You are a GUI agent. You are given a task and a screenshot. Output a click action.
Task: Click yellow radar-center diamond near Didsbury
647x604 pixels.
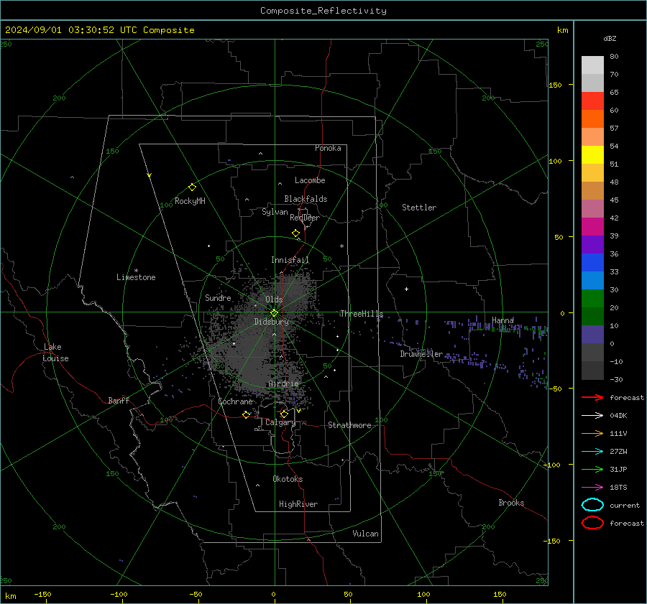point(274,313)
